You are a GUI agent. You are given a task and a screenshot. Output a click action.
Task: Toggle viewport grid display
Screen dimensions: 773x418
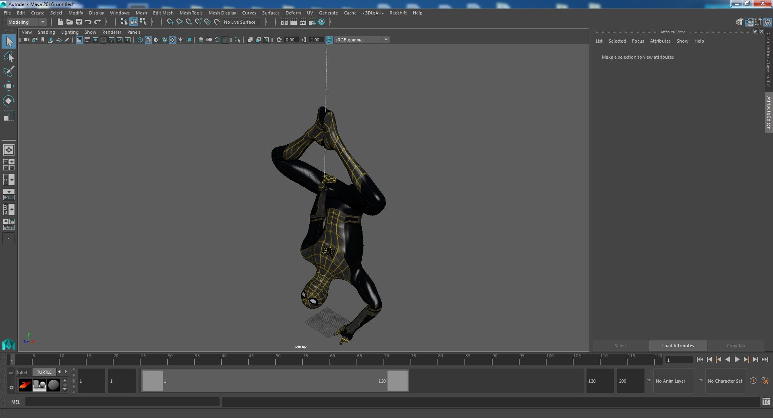click(x=79, y=40)
